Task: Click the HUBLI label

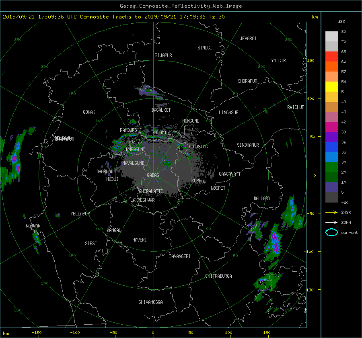Action: (x=112, y=179)
